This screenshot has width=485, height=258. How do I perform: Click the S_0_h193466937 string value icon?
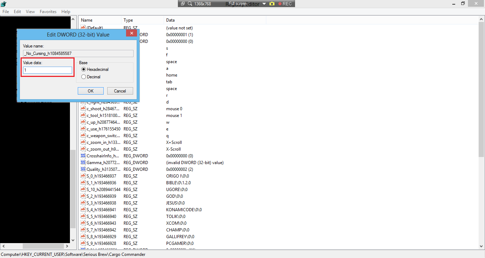pyautogui.click(x=83, y=176)
